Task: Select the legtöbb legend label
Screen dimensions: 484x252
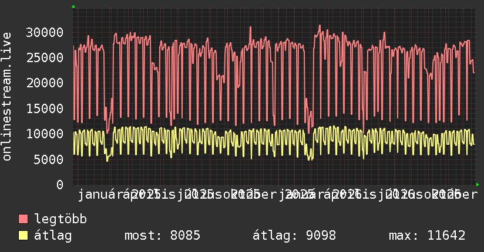Action: pyautogui.click(x=60, y=219)
